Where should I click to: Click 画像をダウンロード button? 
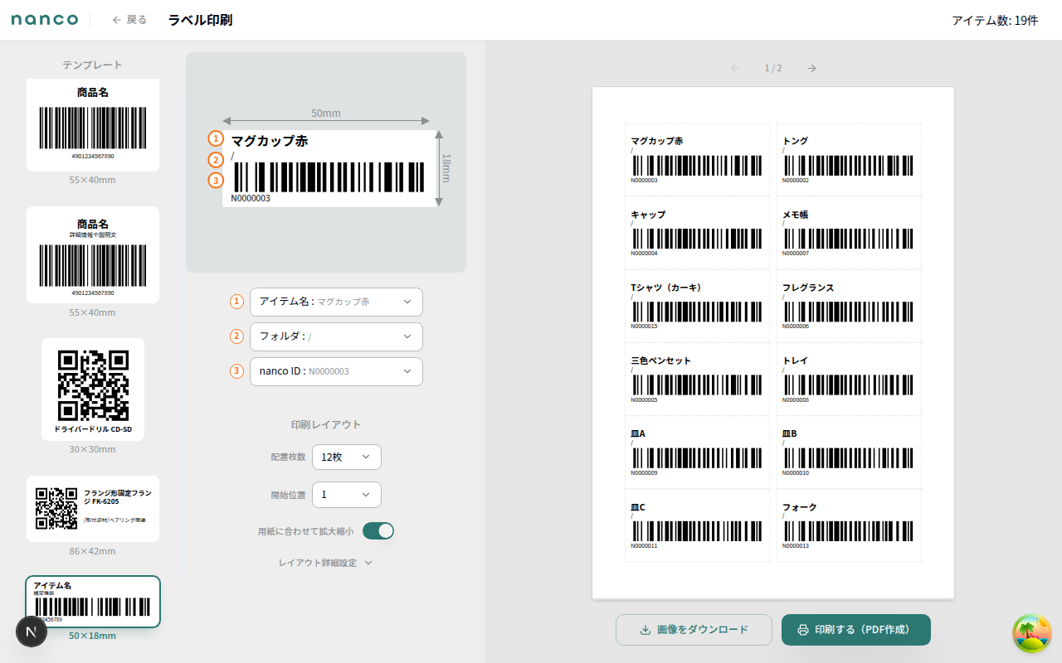pyautogui.click(x=694, y=630)
